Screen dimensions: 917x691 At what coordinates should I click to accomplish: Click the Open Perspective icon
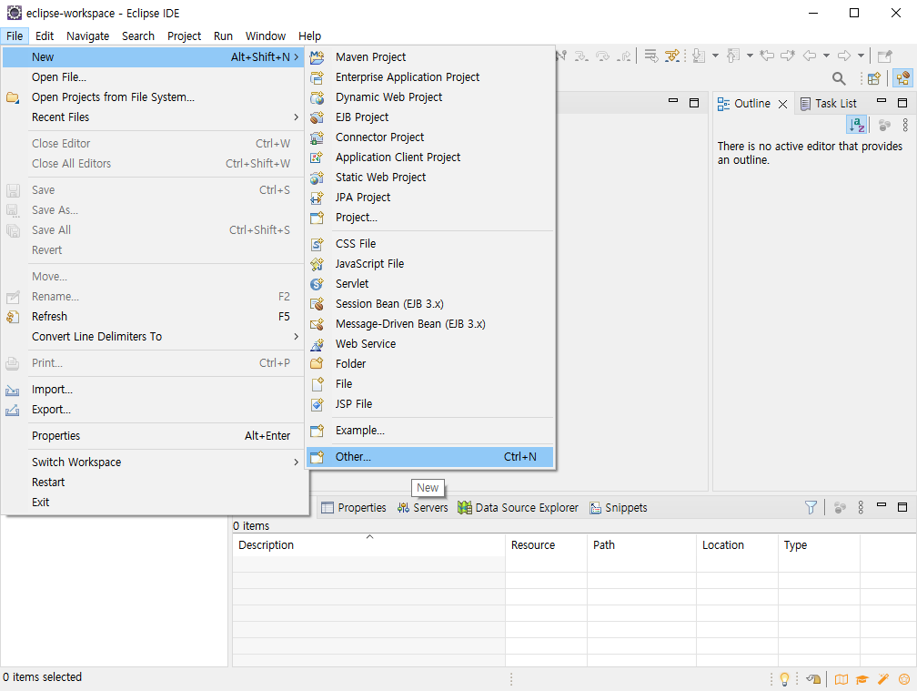click(x=873, y=78)
